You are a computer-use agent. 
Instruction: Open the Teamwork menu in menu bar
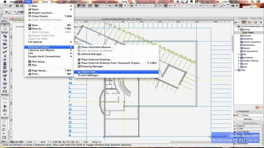[99, 2]
